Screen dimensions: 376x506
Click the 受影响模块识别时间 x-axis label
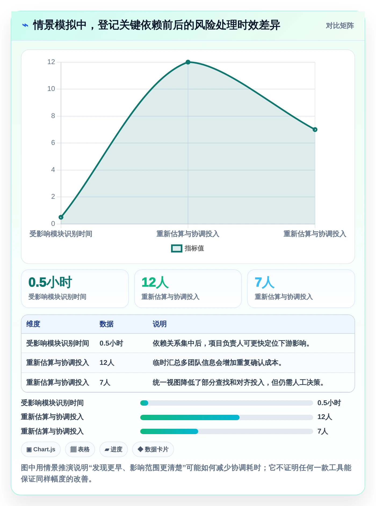[61, 234]
